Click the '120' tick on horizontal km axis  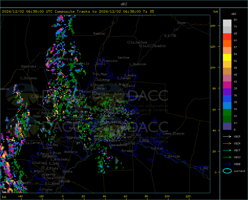click(x=188, y=196)
